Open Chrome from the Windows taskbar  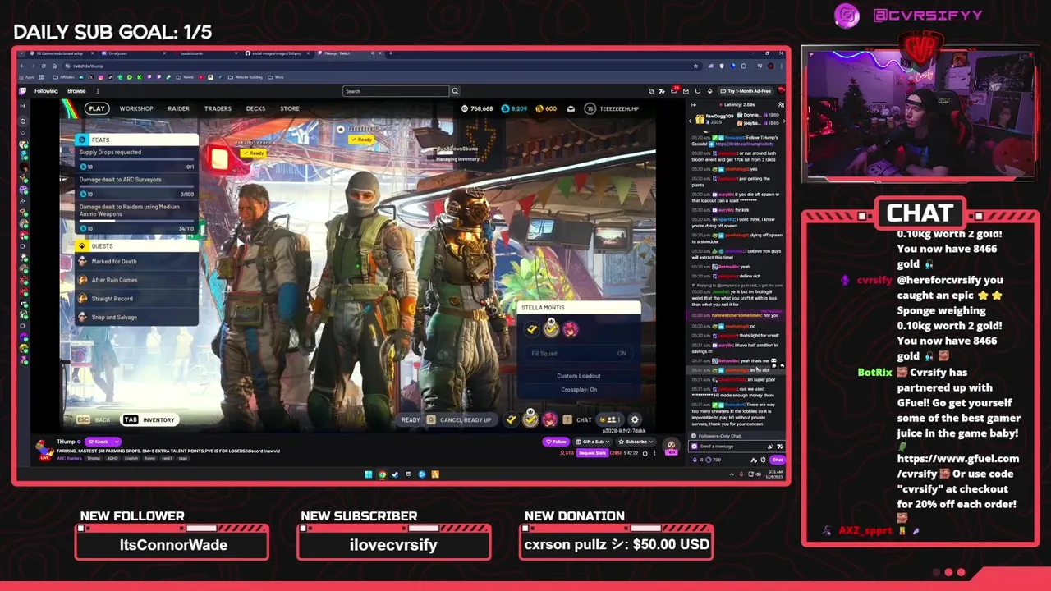tap(382, 474)
